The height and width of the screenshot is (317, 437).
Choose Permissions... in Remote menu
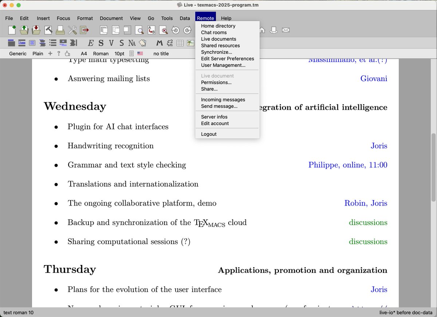point(227,82)
